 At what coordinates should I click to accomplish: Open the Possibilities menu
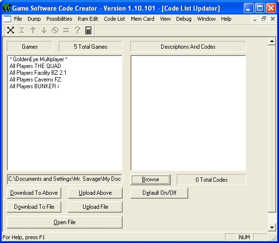coord(59,19)
